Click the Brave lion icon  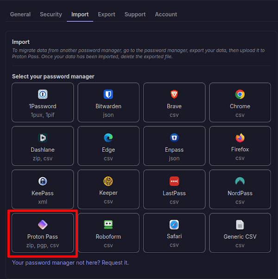174,94
